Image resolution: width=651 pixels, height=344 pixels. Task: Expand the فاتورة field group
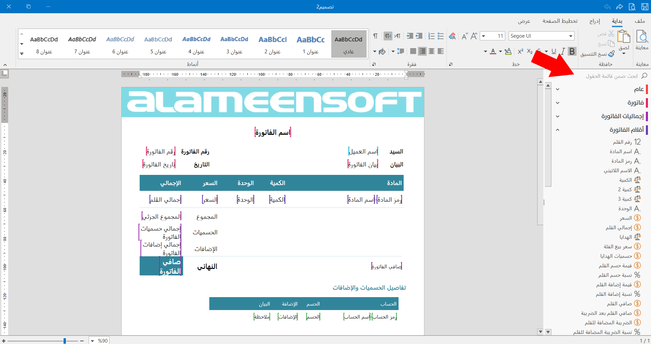[x=558, y=103]
